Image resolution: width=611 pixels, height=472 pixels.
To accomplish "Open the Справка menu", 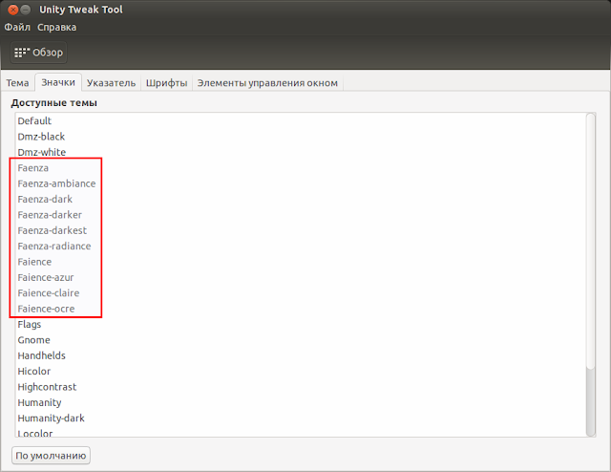I will click(57, 28).
